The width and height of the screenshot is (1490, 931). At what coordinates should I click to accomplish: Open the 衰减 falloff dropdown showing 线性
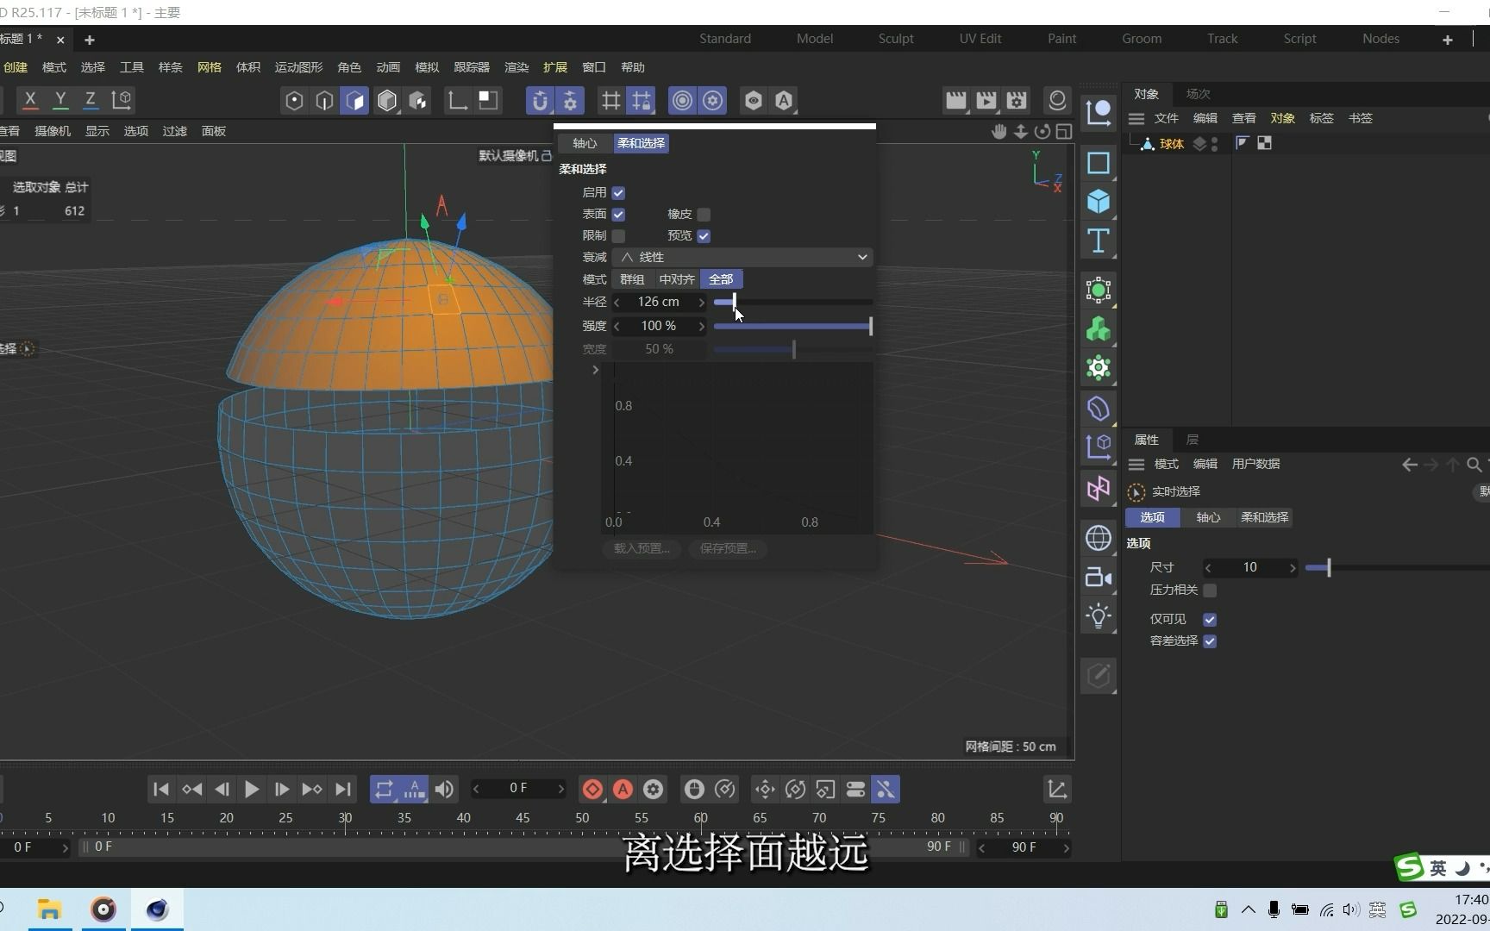click(742, 257)
